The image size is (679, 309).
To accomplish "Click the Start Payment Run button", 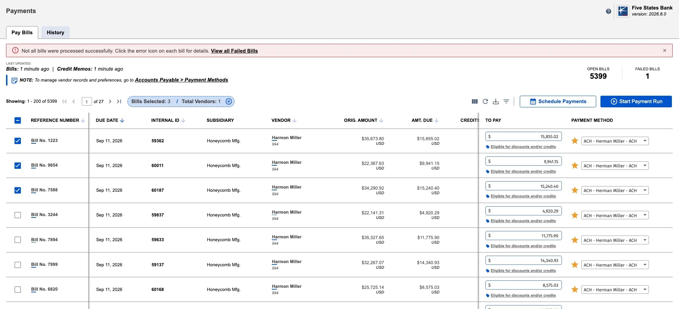I will point(636,101).
